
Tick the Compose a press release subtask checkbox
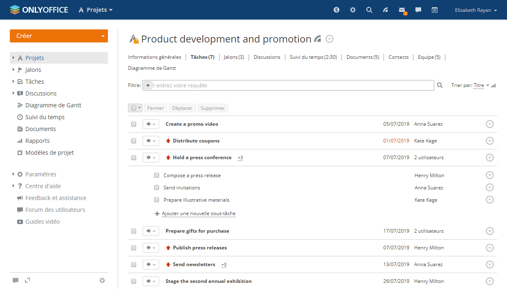tap(157, 176)
